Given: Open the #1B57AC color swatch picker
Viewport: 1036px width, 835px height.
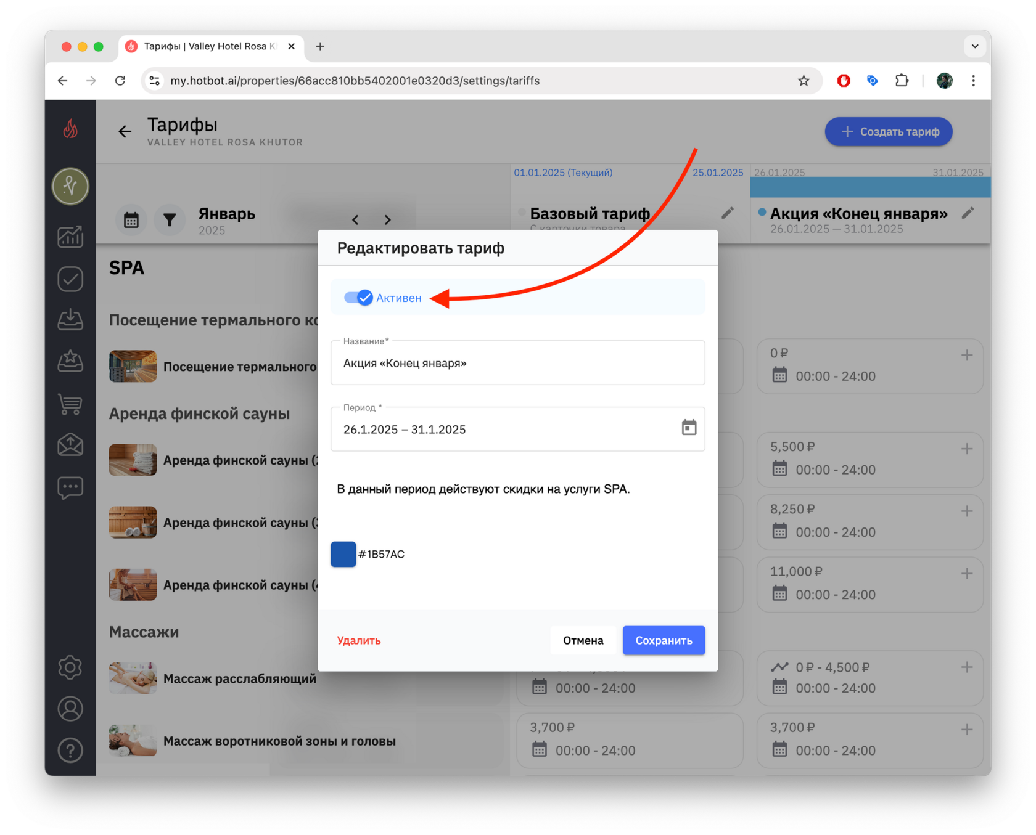Looking at the screenshot, I should [x=343, y=554].
